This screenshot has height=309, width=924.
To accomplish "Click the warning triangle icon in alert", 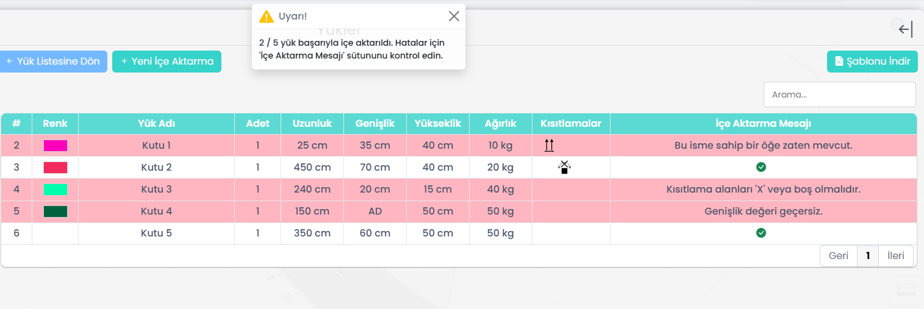I will tap(267, 16).
